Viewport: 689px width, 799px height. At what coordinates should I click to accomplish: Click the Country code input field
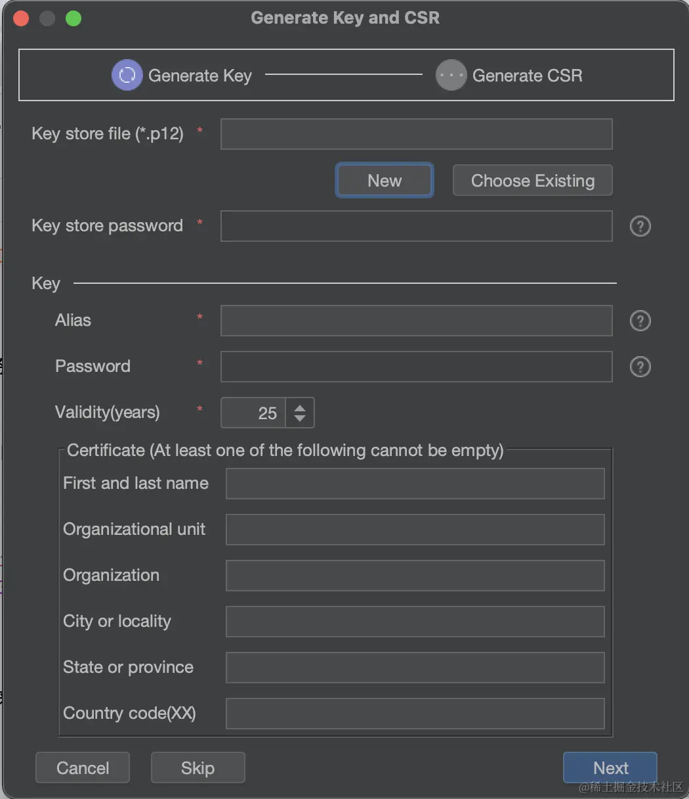point(415,714)
